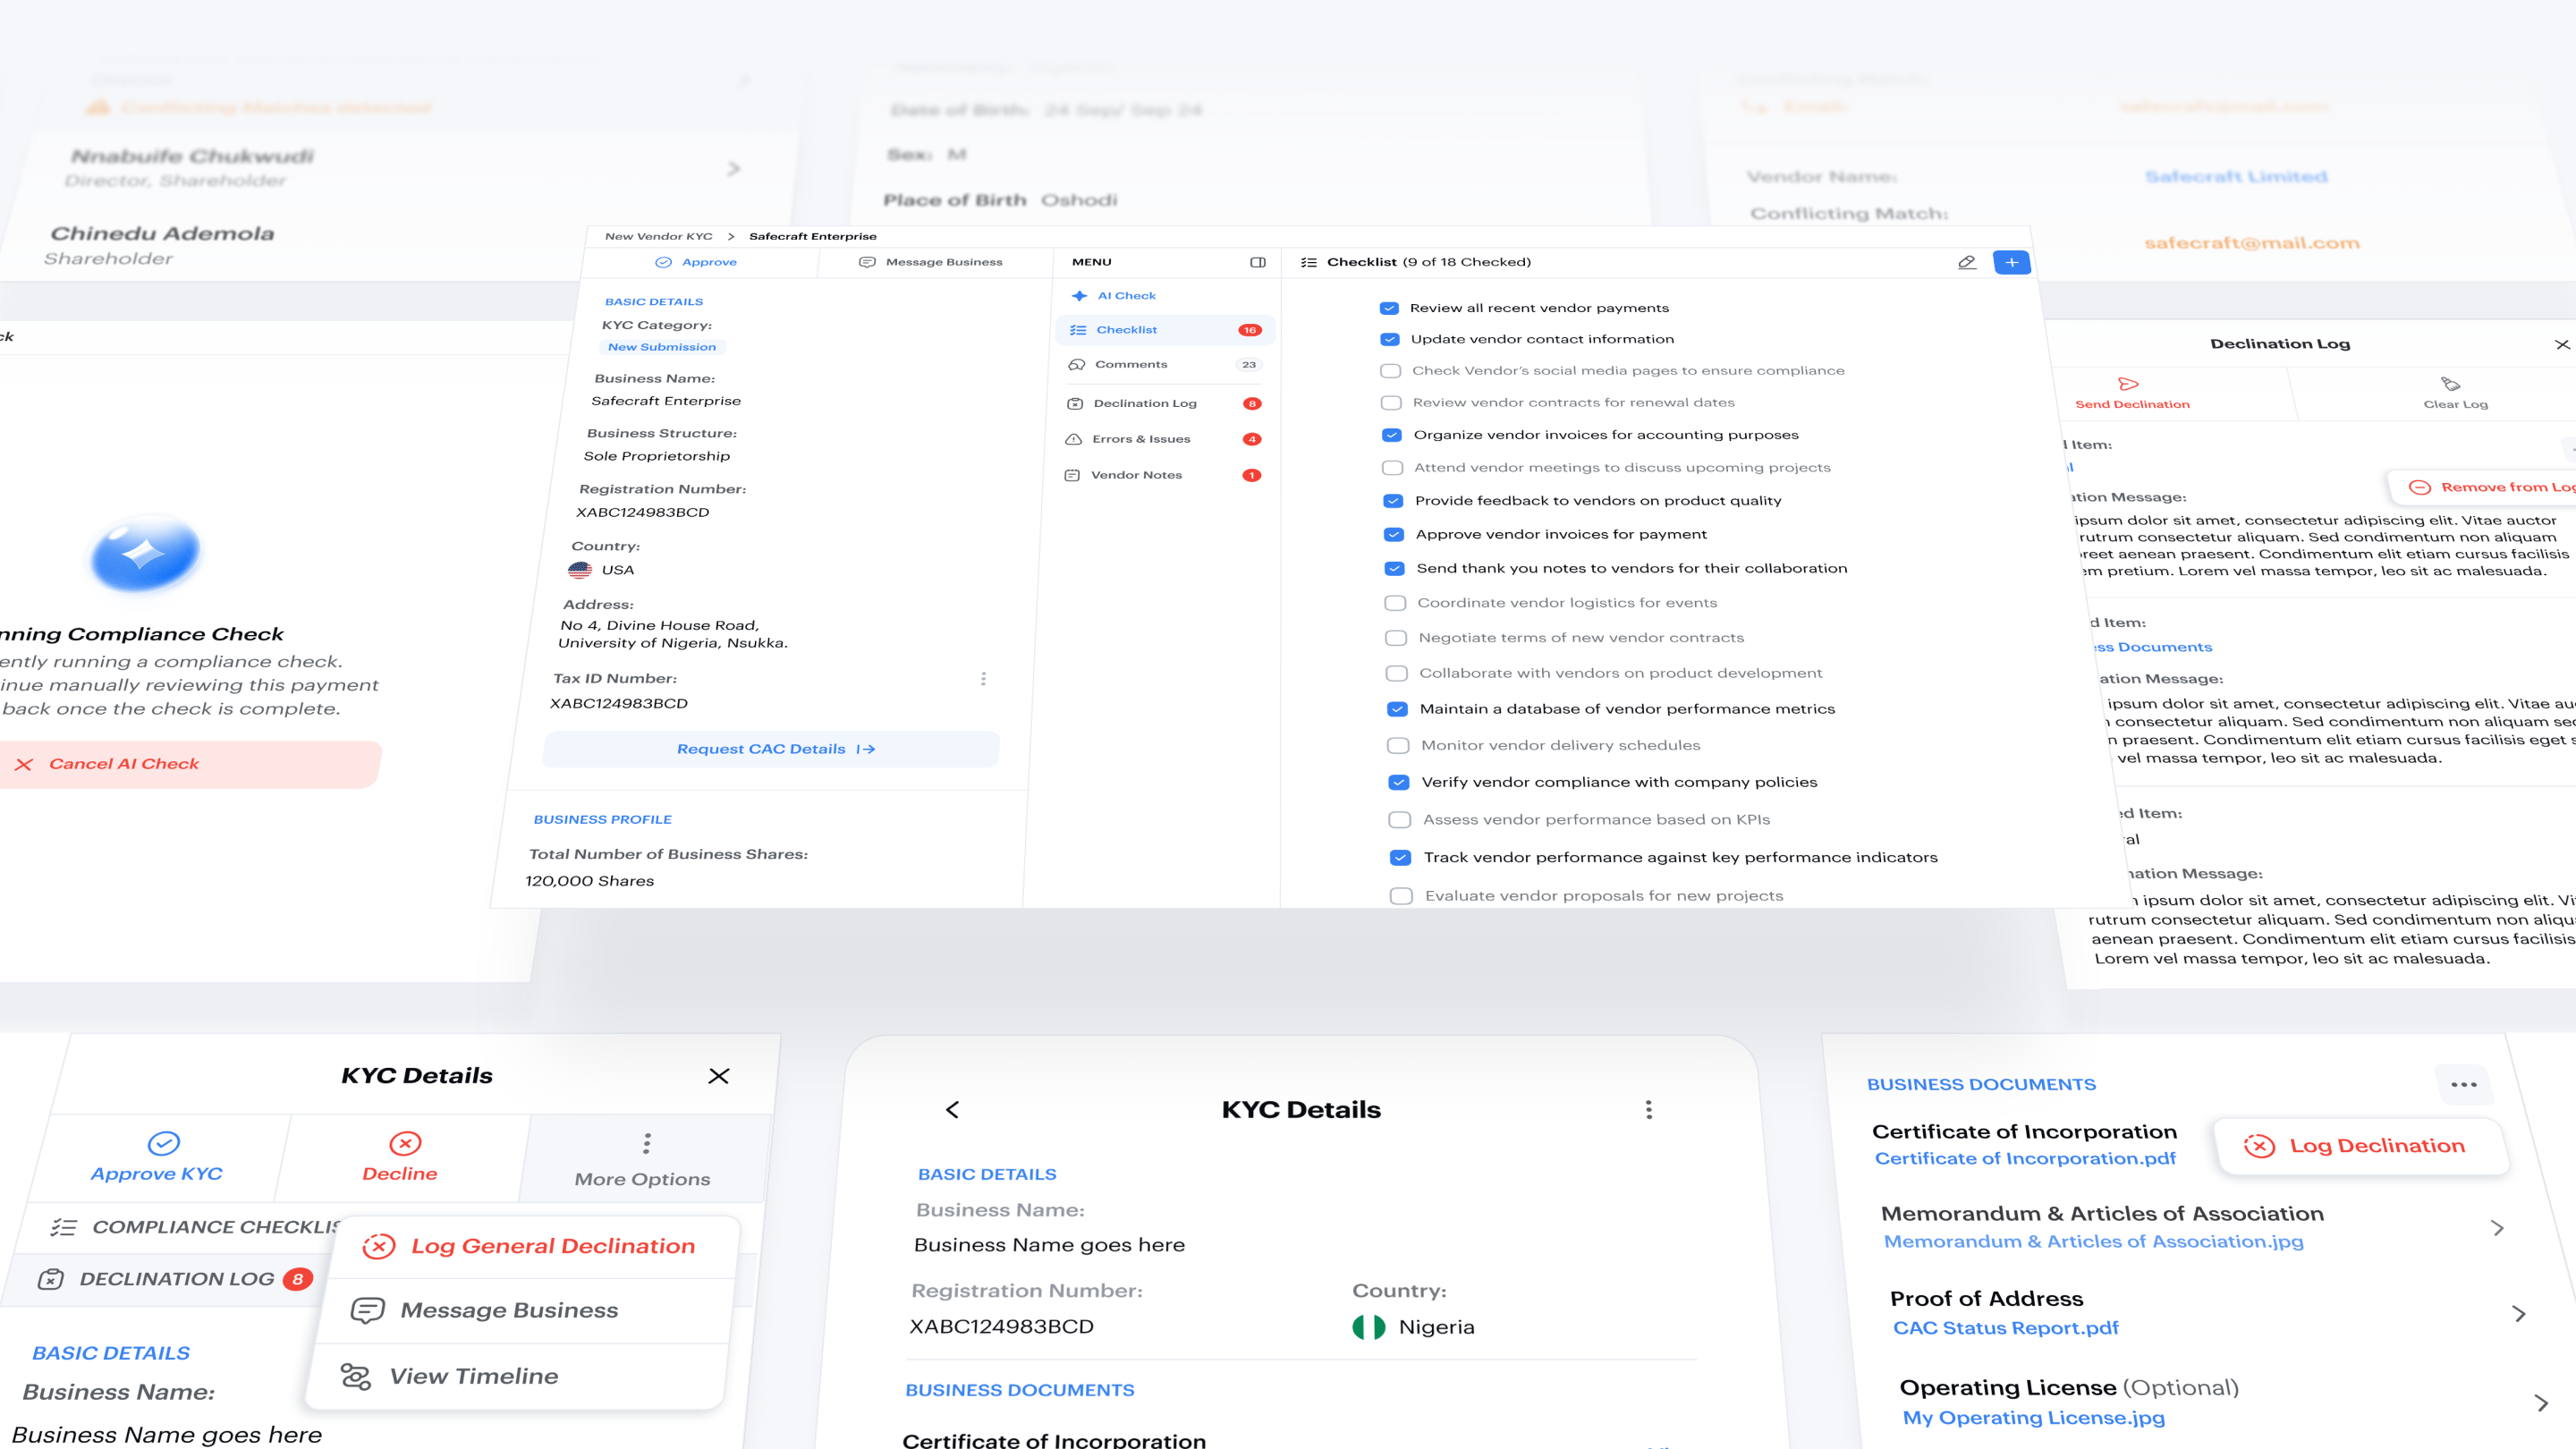Click the Declination Log icon in the KYC panel

50,1279
